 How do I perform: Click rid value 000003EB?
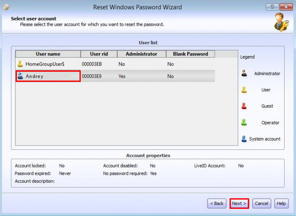pos(92,64)
